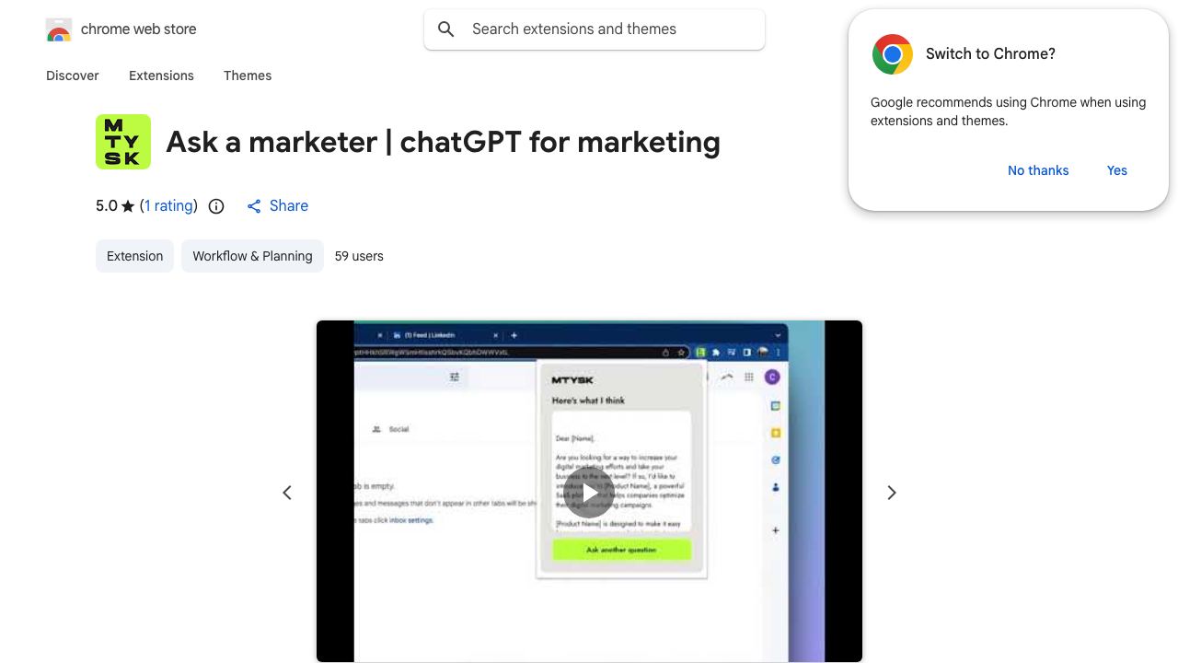Open the Themes tab
The width and height of the screenshot is (1178, 663).
[248, 76]
